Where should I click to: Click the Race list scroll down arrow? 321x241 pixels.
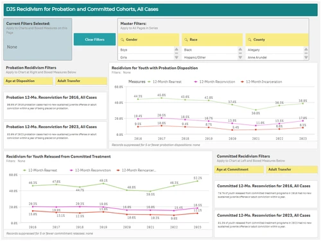pos(240,57)
